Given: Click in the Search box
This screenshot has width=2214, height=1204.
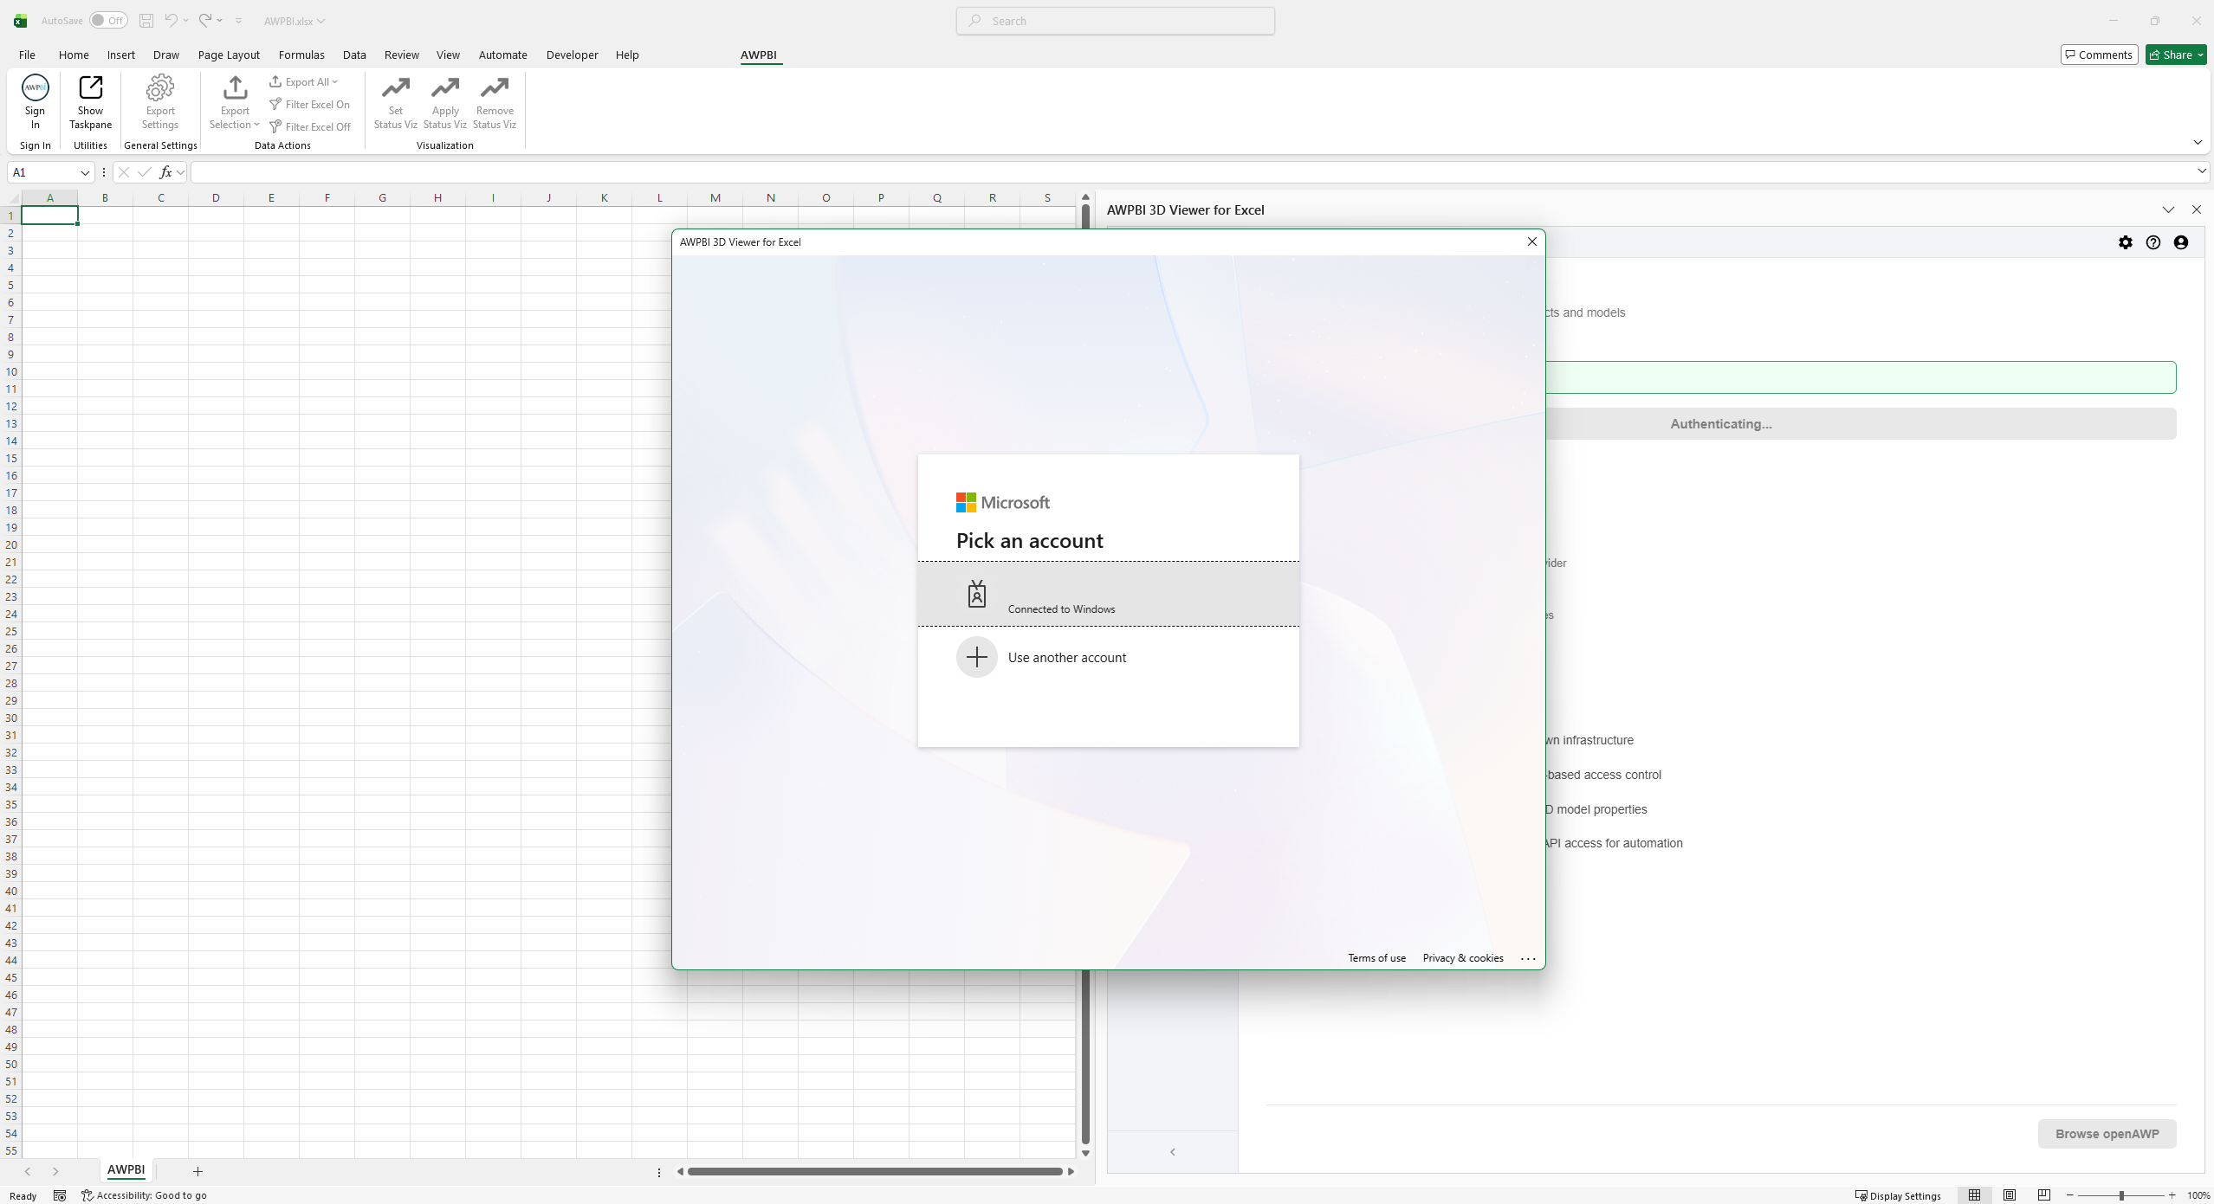Looking at the screenshot, I should click(x=1115, y=21).
